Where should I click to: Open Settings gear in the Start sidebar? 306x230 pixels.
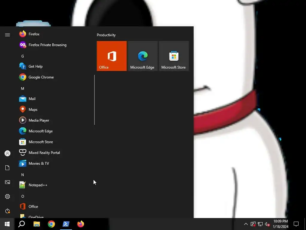click(7, 196)
